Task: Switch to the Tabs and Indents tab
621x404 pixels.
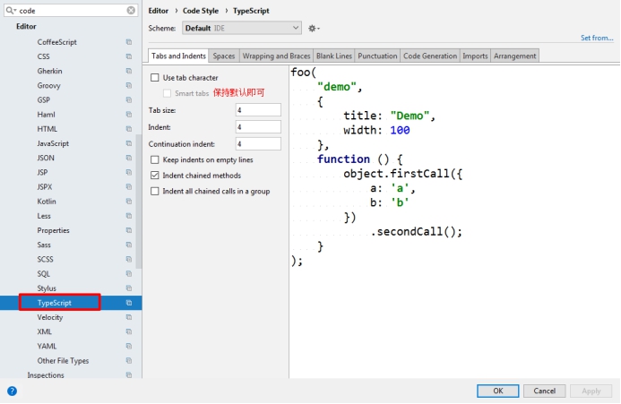Action: click(x=178, y=56)
